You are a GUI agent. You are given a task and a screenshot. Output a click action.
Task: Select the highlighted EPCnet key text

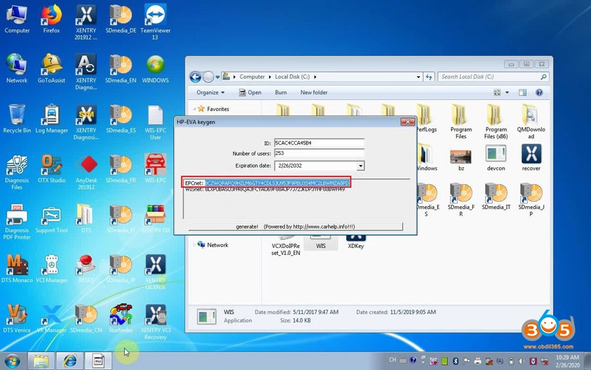[277, 183]
